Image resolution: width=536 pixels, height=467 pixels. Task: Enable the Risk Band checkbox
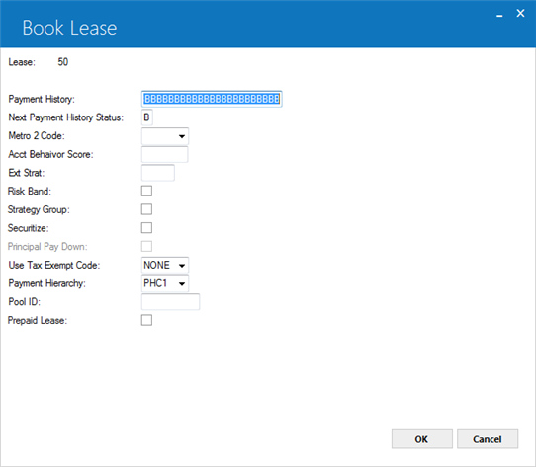tap(146, 192)
